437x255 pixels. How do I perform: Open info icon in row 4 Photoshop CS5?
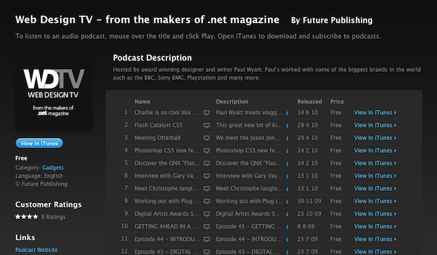click(x=287, y=151)
